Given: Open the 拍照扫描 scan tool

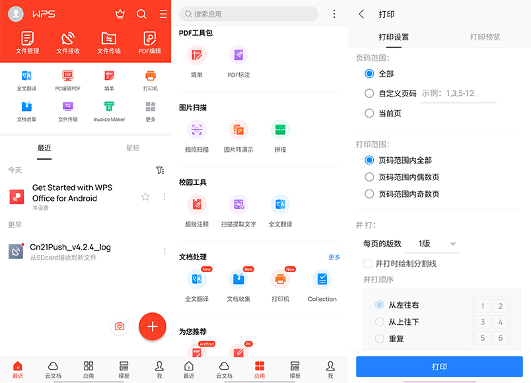Looking at the screenshot, I should point(196,135).
